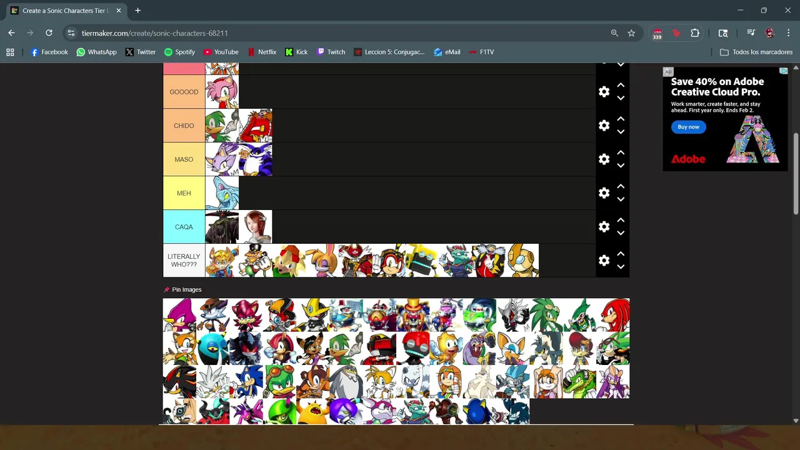Open extensions puzzle icon

tap(695, 33)
